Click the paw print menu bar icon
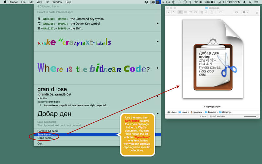This screenshot has width=262, height=164. (163, 2)
